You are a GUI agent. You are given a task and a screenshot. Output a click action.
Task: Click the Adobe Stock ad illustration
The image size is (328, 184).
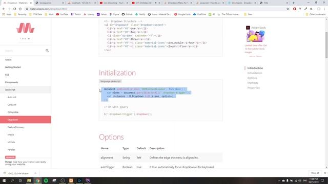tap(255, 36)
